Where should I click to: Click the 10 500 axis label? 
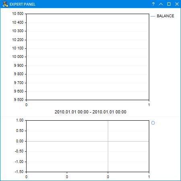(x=18, y=14)
